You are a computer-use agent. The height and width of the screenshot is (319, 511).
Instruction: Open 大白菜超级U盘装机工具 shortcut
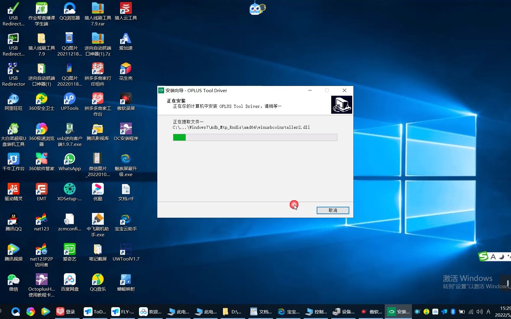pos(13,135)
